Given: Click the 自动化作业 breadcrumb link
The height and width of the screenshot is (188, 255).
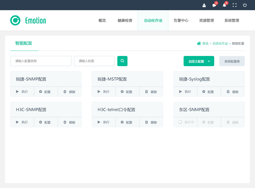Looking at the screenshot, I should tap(220, 44).
